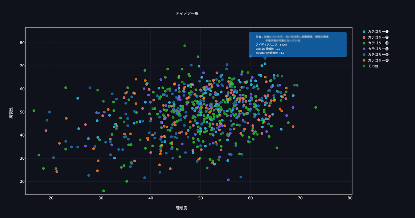Viewport: 415px width, 218px height.
Task: Hide the カテゴリー❷ legend series
Action: point(378,37)
